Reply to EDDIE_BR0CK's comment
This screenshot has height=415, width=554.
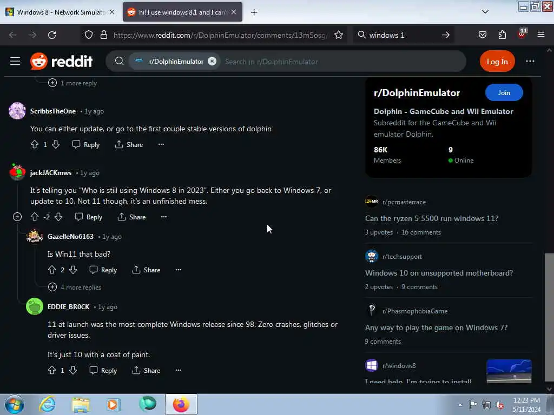pyautogui.click(x=103, y=370)
